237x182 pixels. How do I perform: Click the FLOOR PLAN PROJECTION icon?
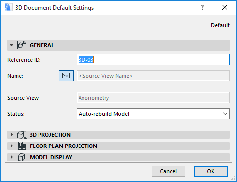click(22, 146)
